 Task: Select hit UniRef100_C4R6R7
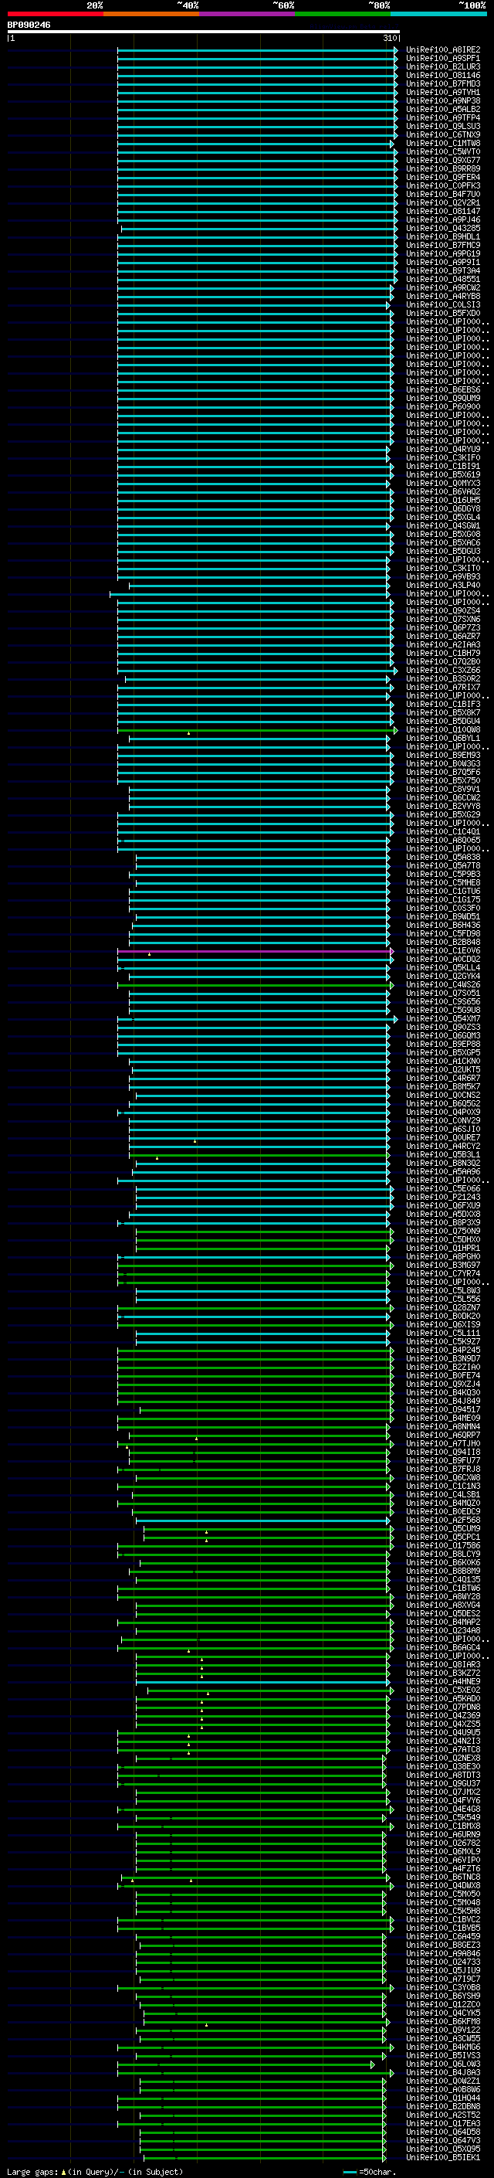click(443, 1079)
